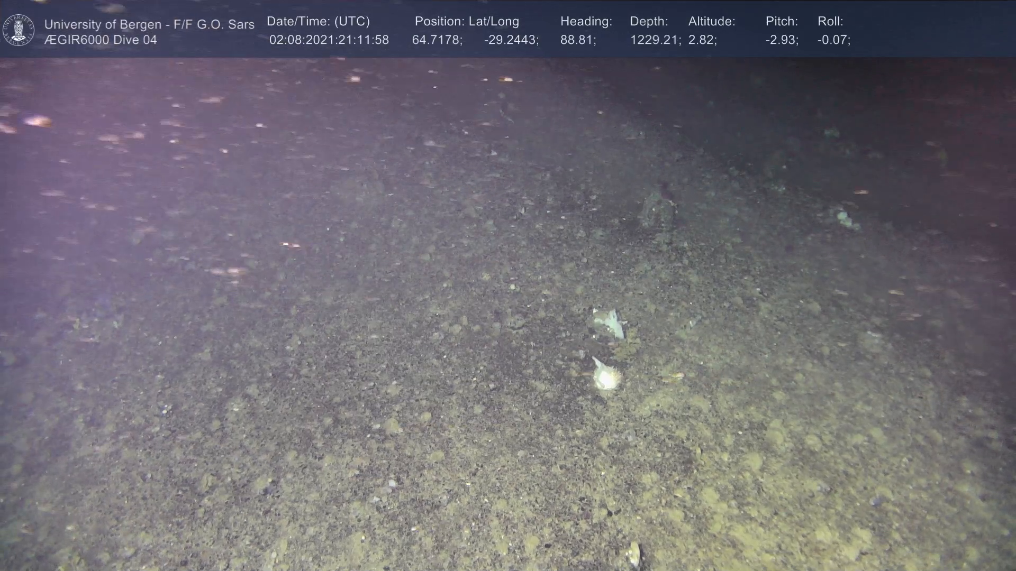Click the Heading label

pos(586,22)
